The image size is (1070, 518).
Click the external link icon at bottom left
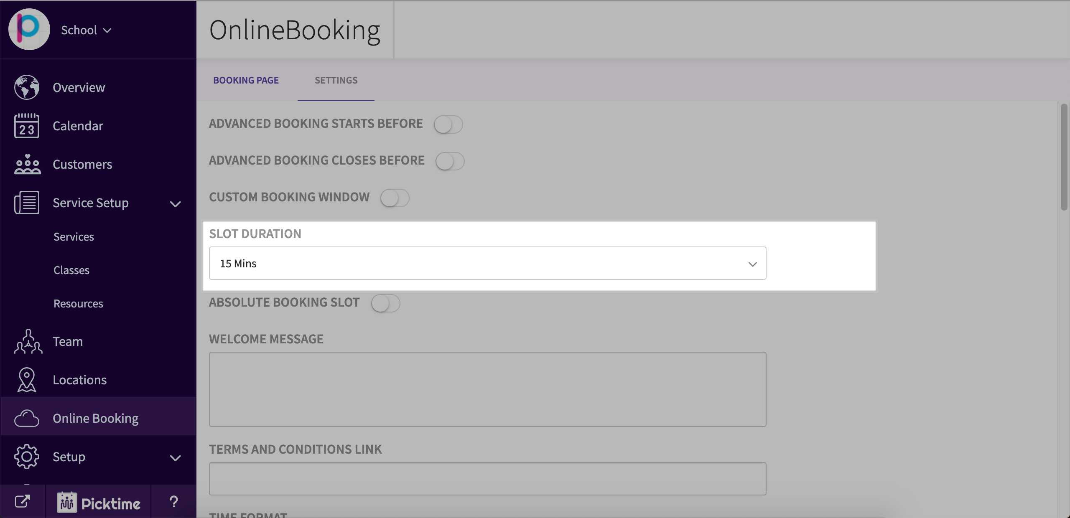tap(23, 501)
